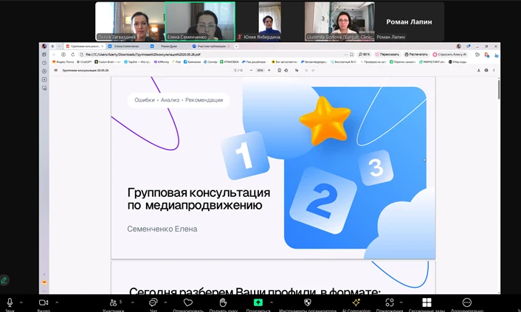The width and height of the screenshot is (521, 312).
Task: Click the PDF 80% zoom level field
Action: [260, 71]
